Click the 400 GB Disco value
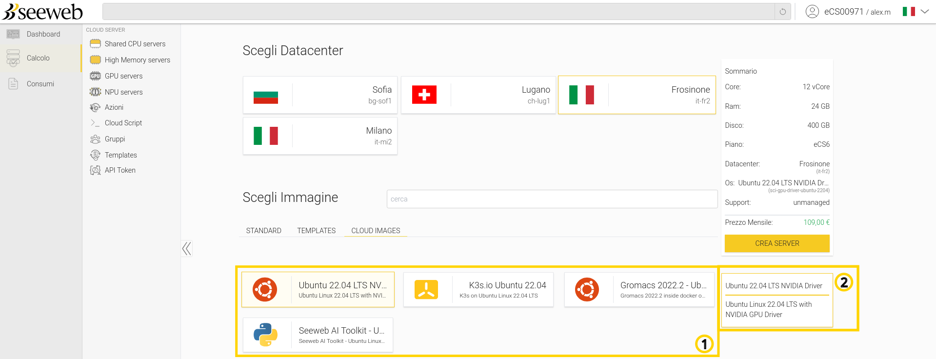936x359 pixels. pyautogui.click(x=818, y=125)
